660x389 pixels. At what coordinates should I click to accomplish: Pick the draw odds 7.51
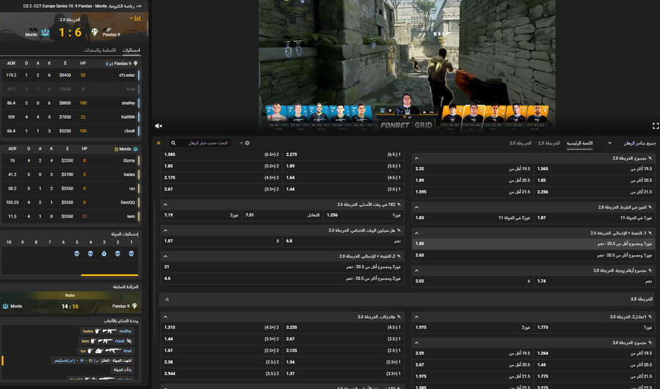tap(282, 215)
